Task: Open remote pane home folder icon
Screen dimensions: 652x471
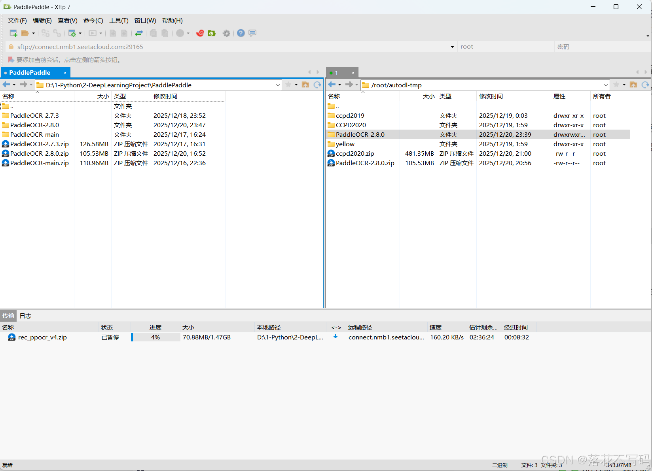Action: pyautogui.click(x=633, y=85)
